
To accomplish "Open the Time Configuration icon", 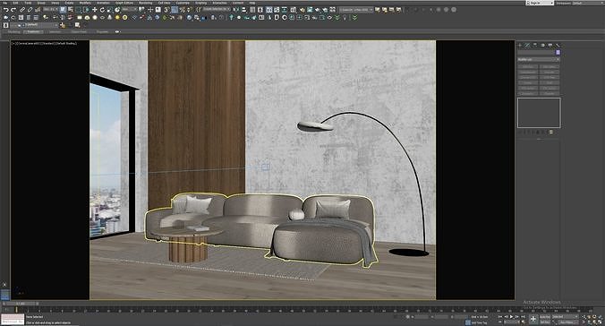I will 524,322.
